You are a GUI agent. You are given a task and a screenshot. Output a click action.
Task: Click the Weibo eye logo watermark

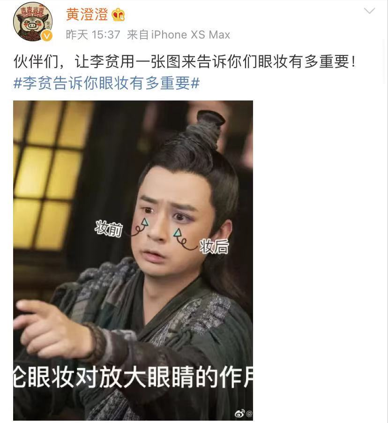pyautogui.click(x=239, y=413)
